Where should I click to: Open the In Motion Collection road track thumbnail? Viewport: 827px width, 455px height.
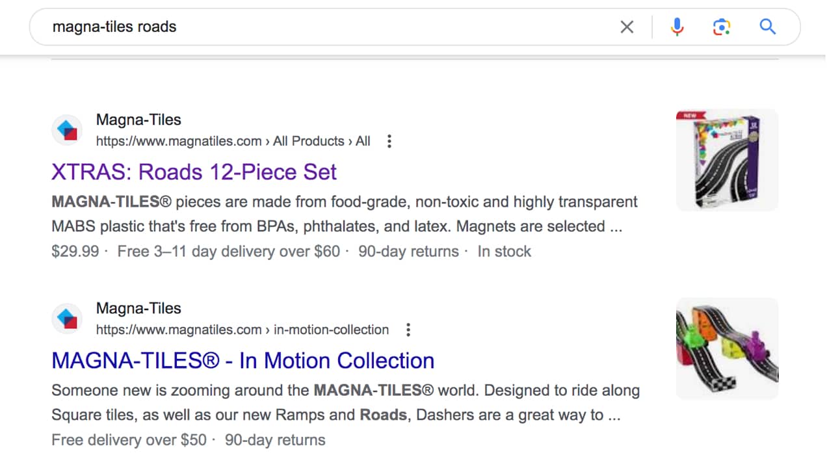pos(727,348)
